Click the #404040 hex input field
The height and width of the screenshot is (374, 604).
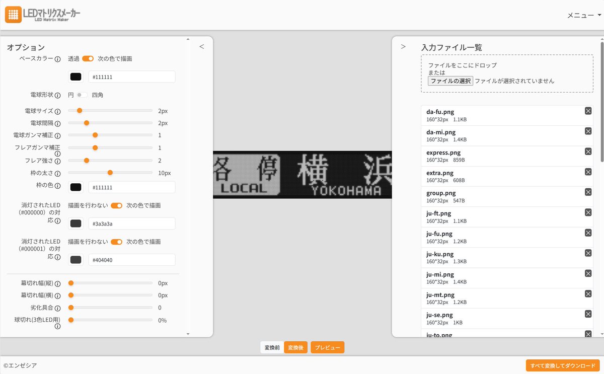(132, 260)
